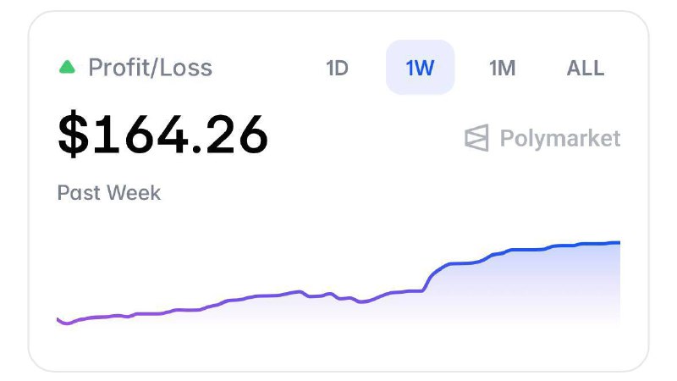Click the shaded area under the blue line

click(526, 285)
